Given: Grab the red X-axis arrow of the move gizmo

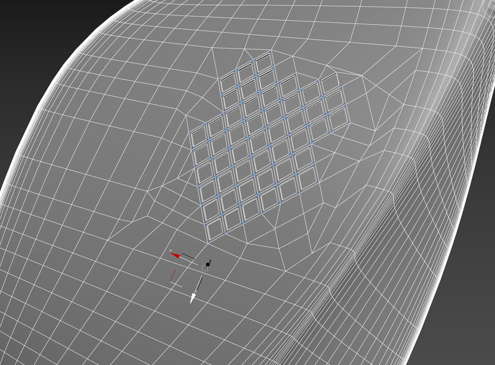Looking at the screenshot, I should (175, 255).
